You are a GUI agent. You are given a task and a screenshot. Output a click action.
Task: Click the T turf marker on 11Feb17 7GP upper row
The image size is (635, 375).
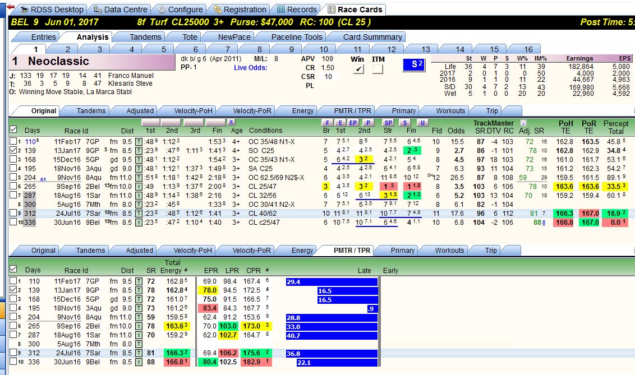[x=139, y=142]
